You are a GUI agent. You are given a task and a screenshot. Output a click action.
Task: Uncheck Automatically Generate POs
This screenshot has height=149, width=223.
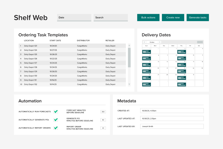(56, 120)
